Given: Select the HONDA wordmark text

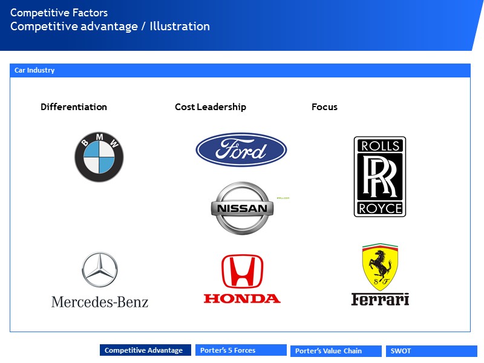Looking at the screenshot, I should (242, 298).
